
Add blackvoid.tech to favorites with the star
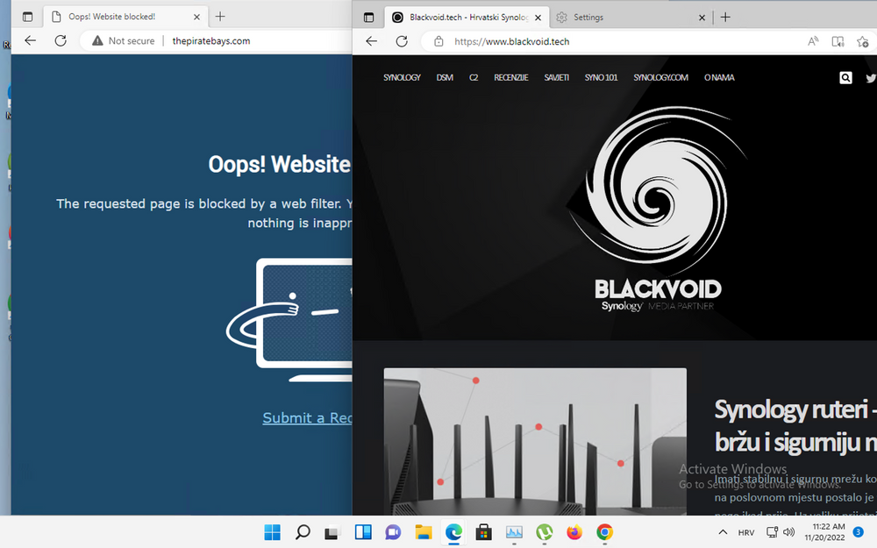pyautogui.click(x=862, y=41)
